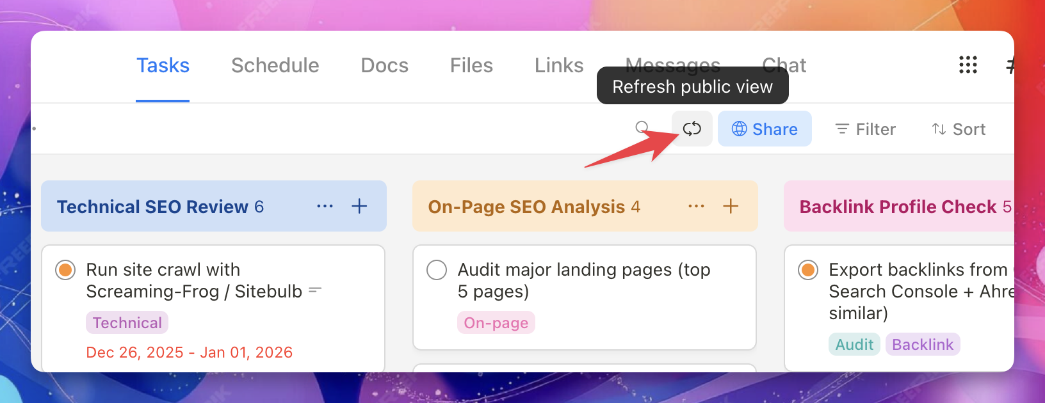Click the On-page tag

click(496, 323)
